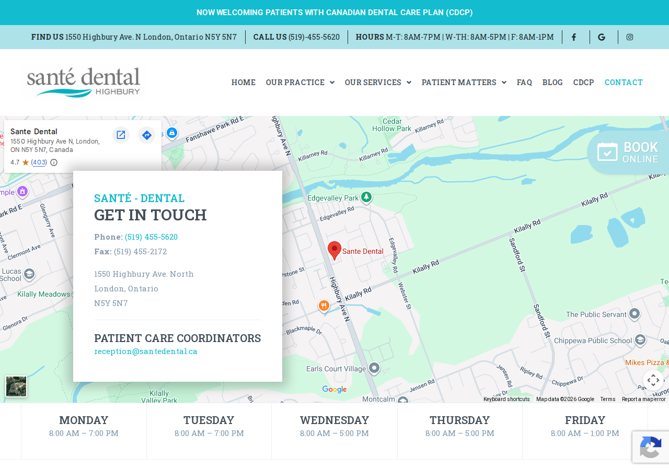Click Fax number (519) 455-2172

pos(141,252)
